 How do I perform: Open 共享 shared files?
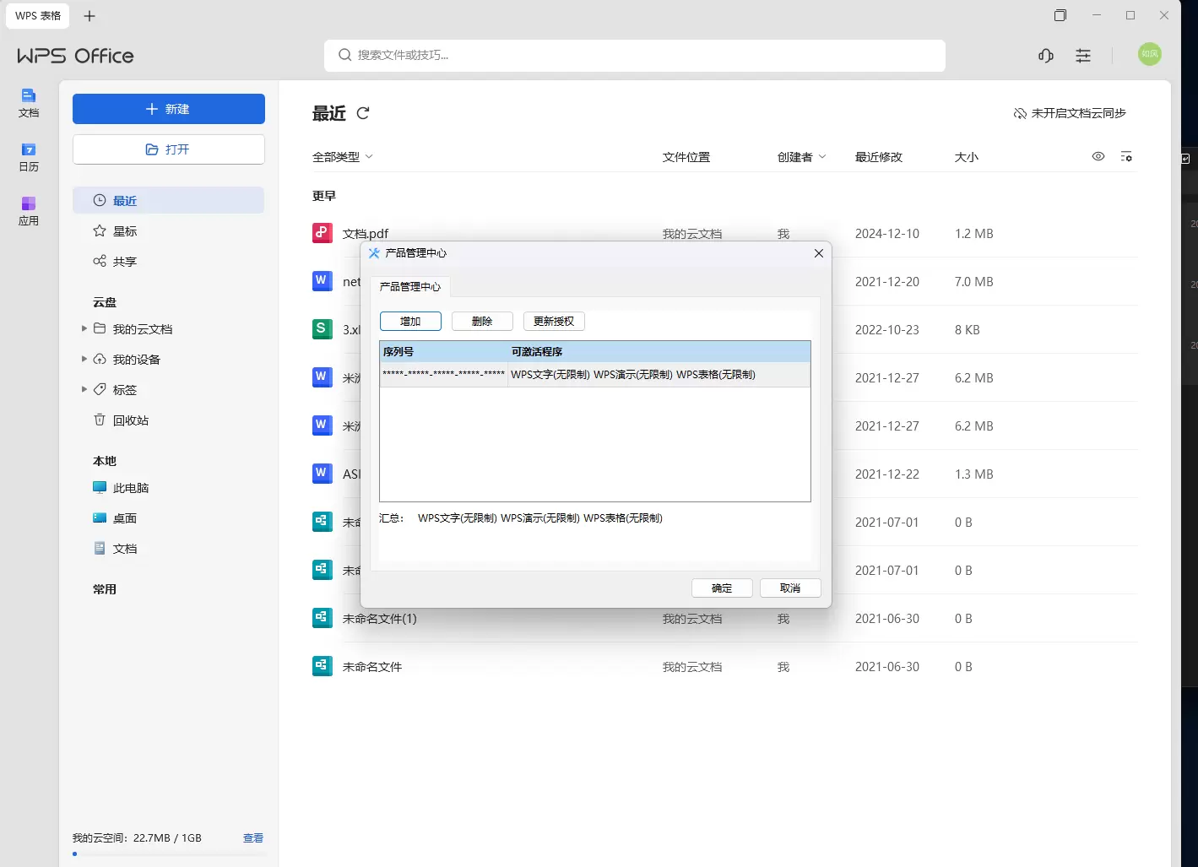click(168, 261)
